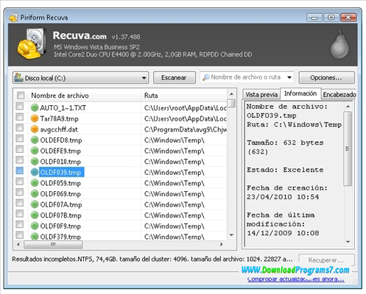
Task: Select the OLDF059.tmp file name
Action: point(60,183)
